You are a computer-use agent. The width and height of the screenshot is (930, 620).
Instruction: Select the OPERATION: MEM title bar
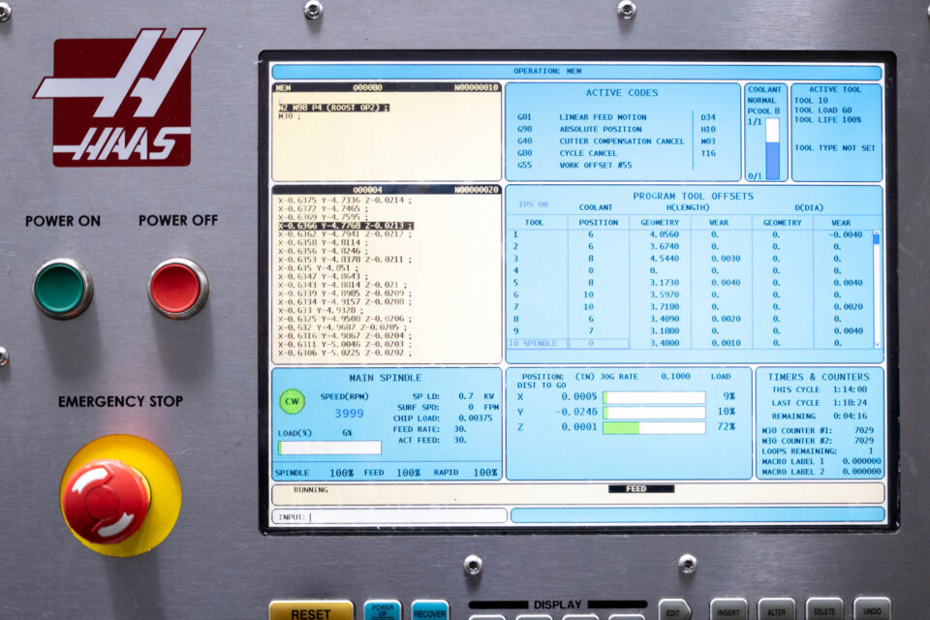tap(576, 71)
